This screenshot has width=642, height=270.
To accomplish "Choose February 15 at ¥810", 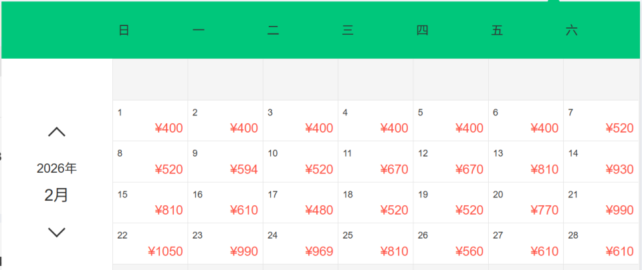I will pyautogui.click(x=150, y=203).
